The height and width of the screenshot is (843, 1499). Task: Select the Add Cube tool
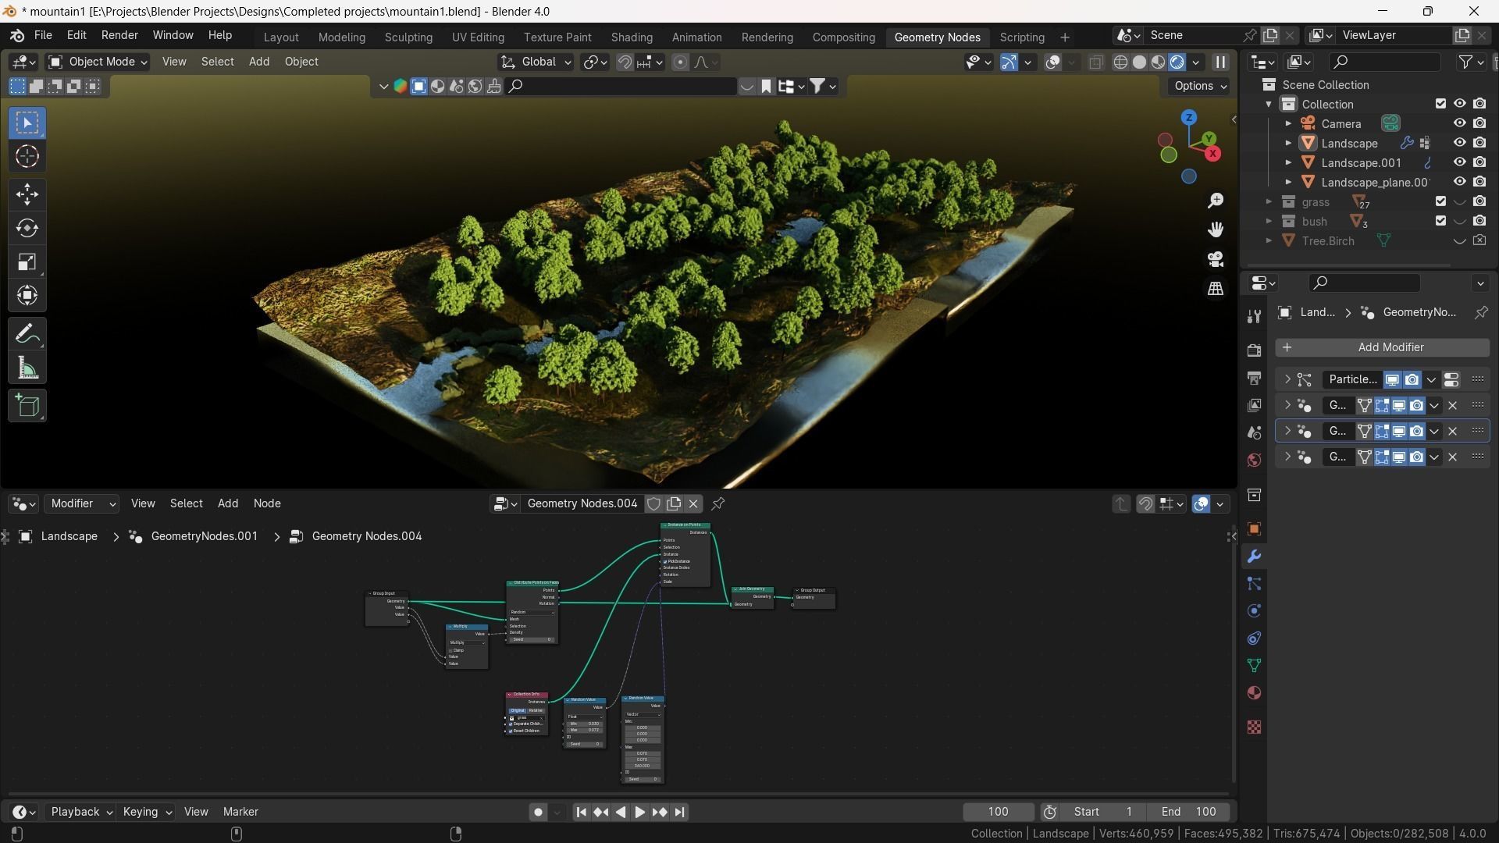coord(27,406)
